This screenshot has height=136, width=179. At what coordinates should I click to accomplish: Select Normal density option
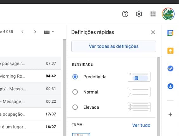(x=75, y=92)
